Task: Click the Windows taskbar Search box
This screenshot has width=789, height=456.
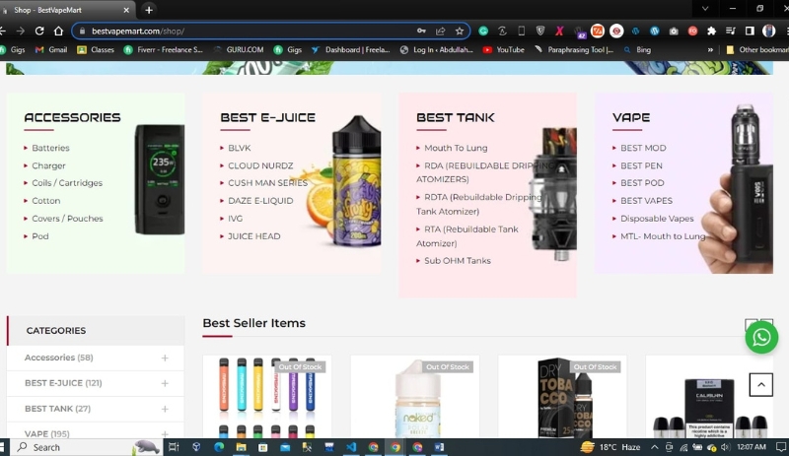Action: click(86, 447)
